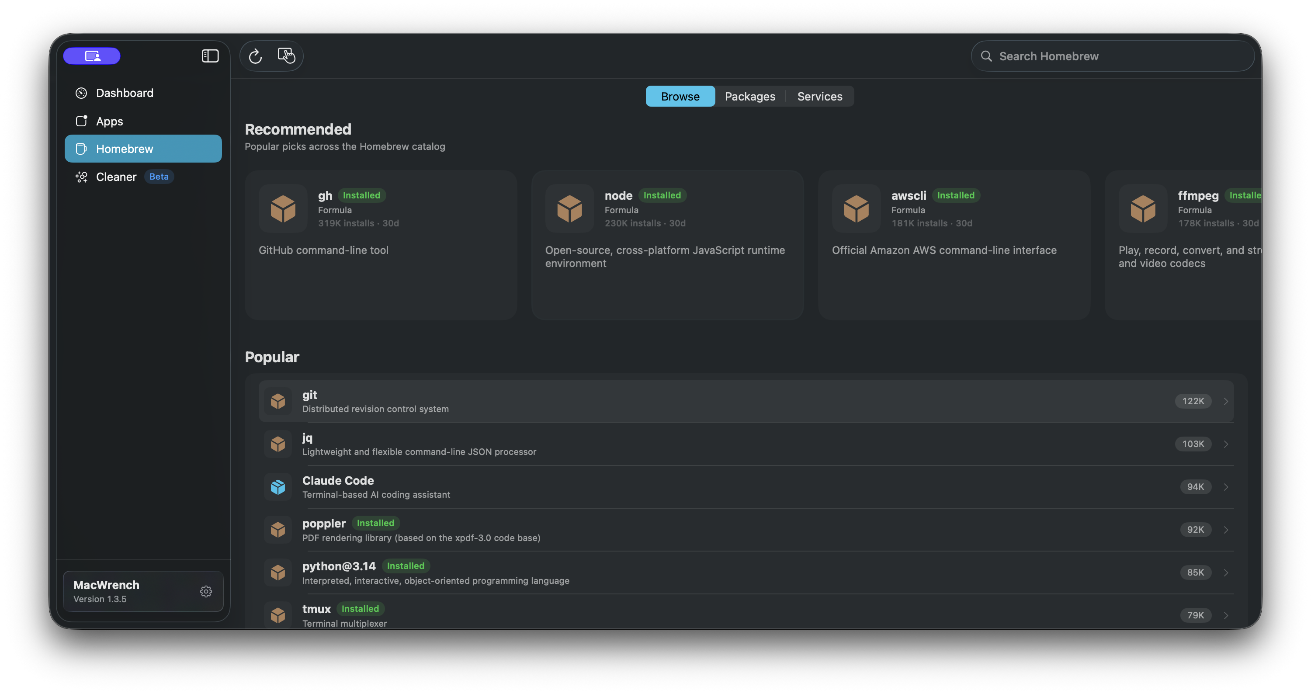
Task: Open Apps section in sidebar
Action: pos(143,121)
